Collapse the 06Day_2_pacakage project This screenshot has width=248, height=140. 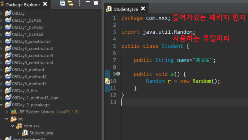click(x=1, y=105)
